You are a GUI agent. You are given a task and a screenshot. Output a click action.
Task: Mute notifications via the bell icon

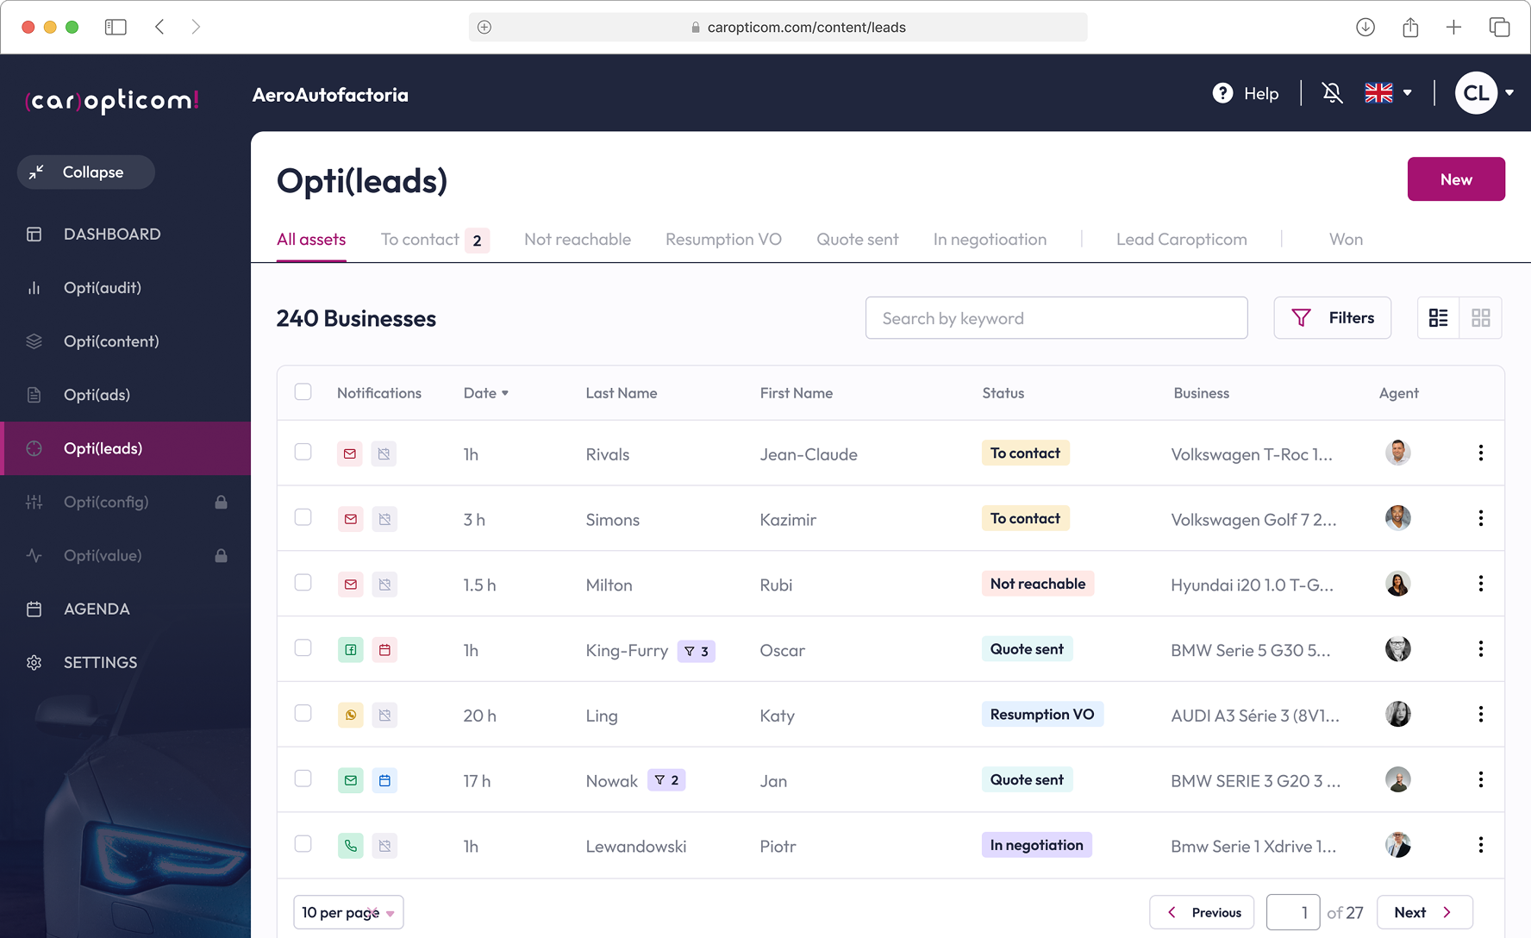(1332, 92)
